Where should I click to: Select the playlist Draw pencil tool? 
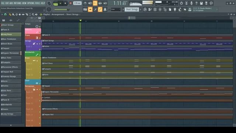(10, 14)
